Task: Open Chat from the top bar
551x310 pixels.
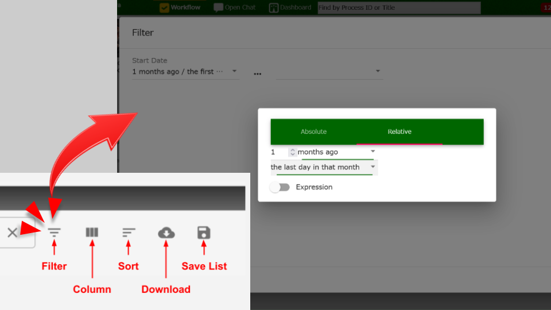Action: pyautogui.click(x=235, y=7)
